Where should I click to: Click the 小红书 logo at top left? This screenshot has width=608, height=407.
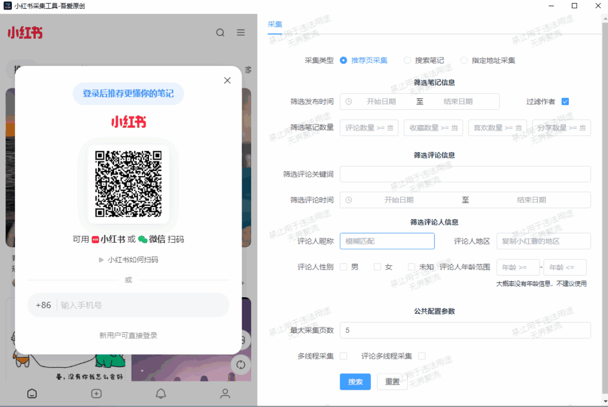point(25,33)
